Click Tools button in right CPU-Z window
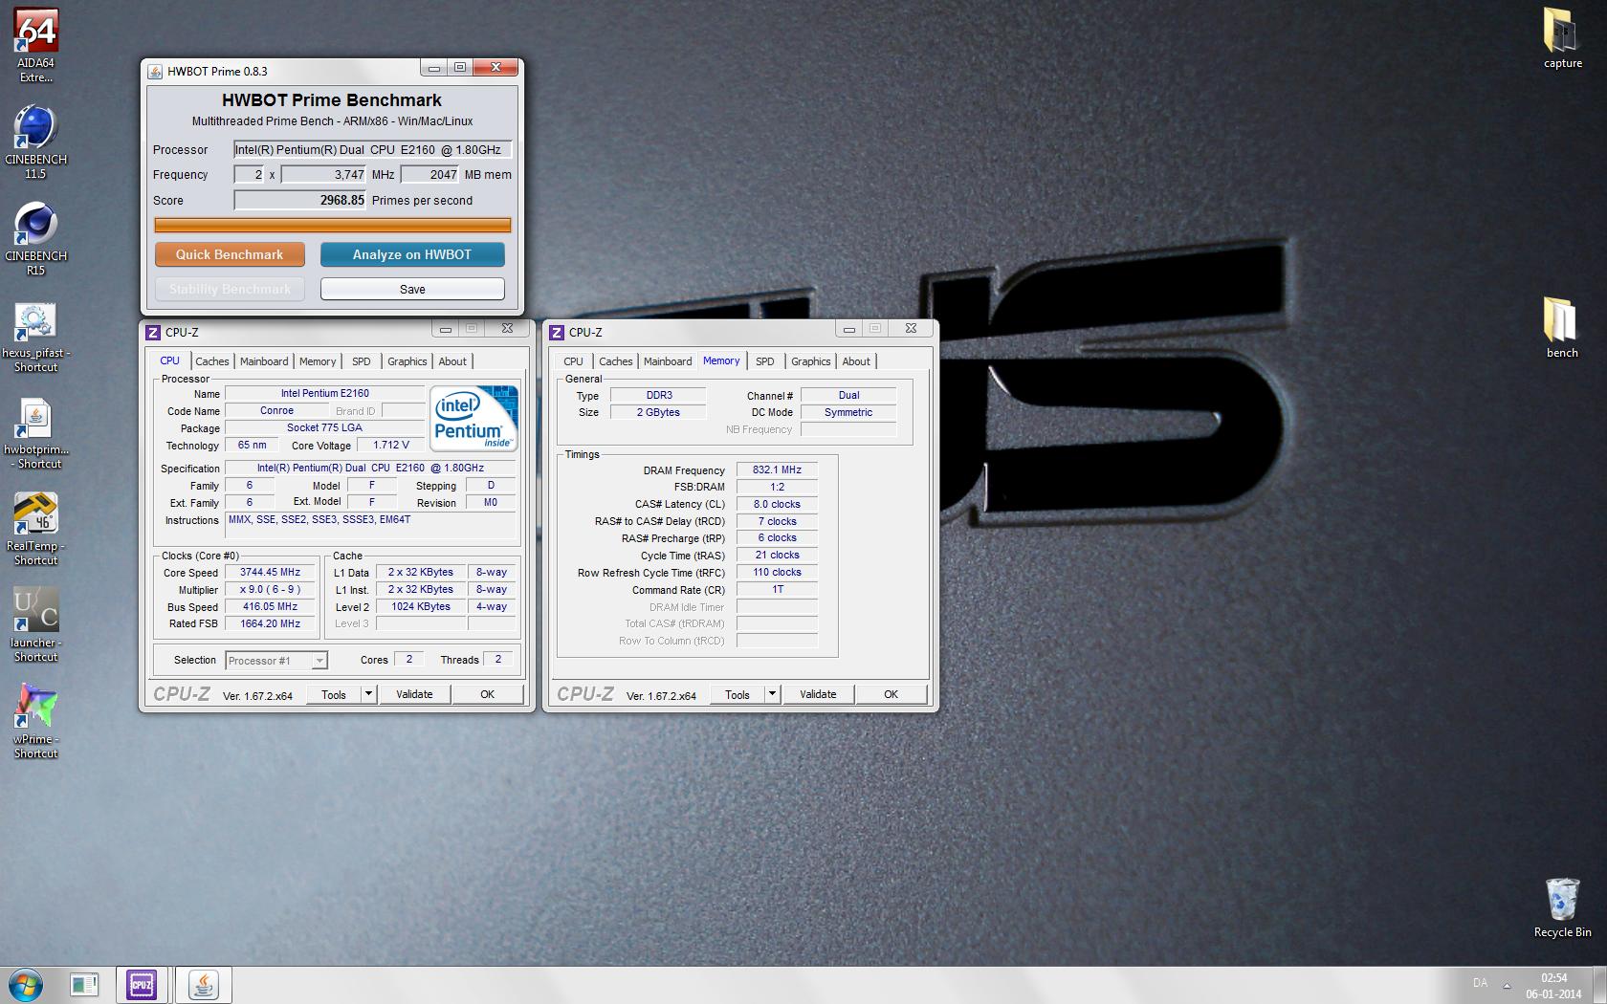 [737, 694]
